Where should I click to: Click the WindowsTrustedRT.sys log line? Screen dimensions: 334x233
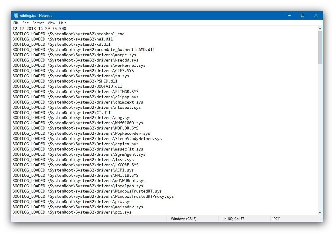(x=87, y=191)
